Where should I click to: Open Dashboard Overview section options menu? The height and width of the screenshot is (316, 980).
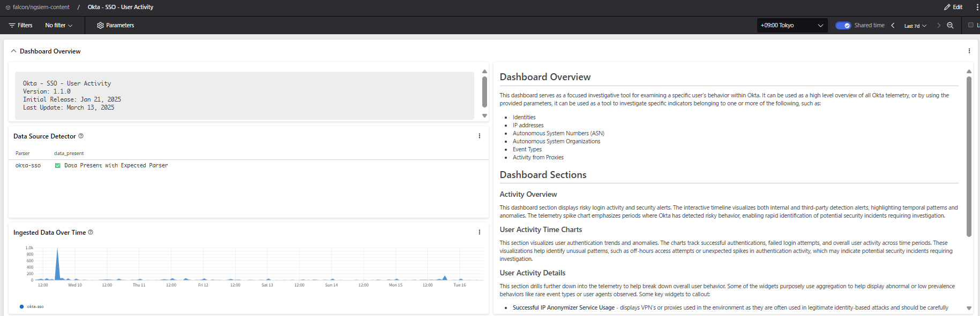click(969, 51)
